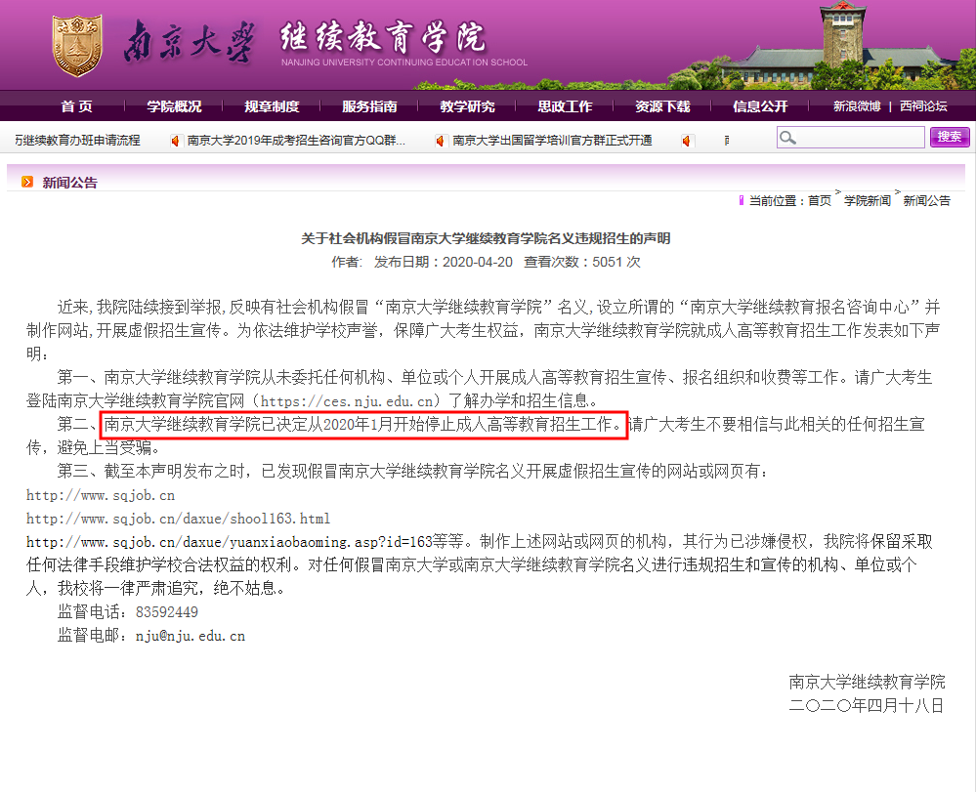Open 南京大学2019年成考招生咨询官方QQ群 notice
Viewport: 976px width, 792px height.
[296, 141]
